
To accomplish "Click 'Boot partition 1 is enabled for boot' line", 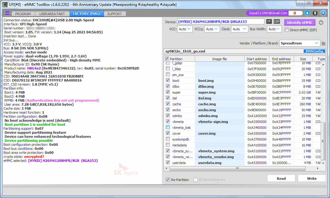I will (x=35, y=124).
